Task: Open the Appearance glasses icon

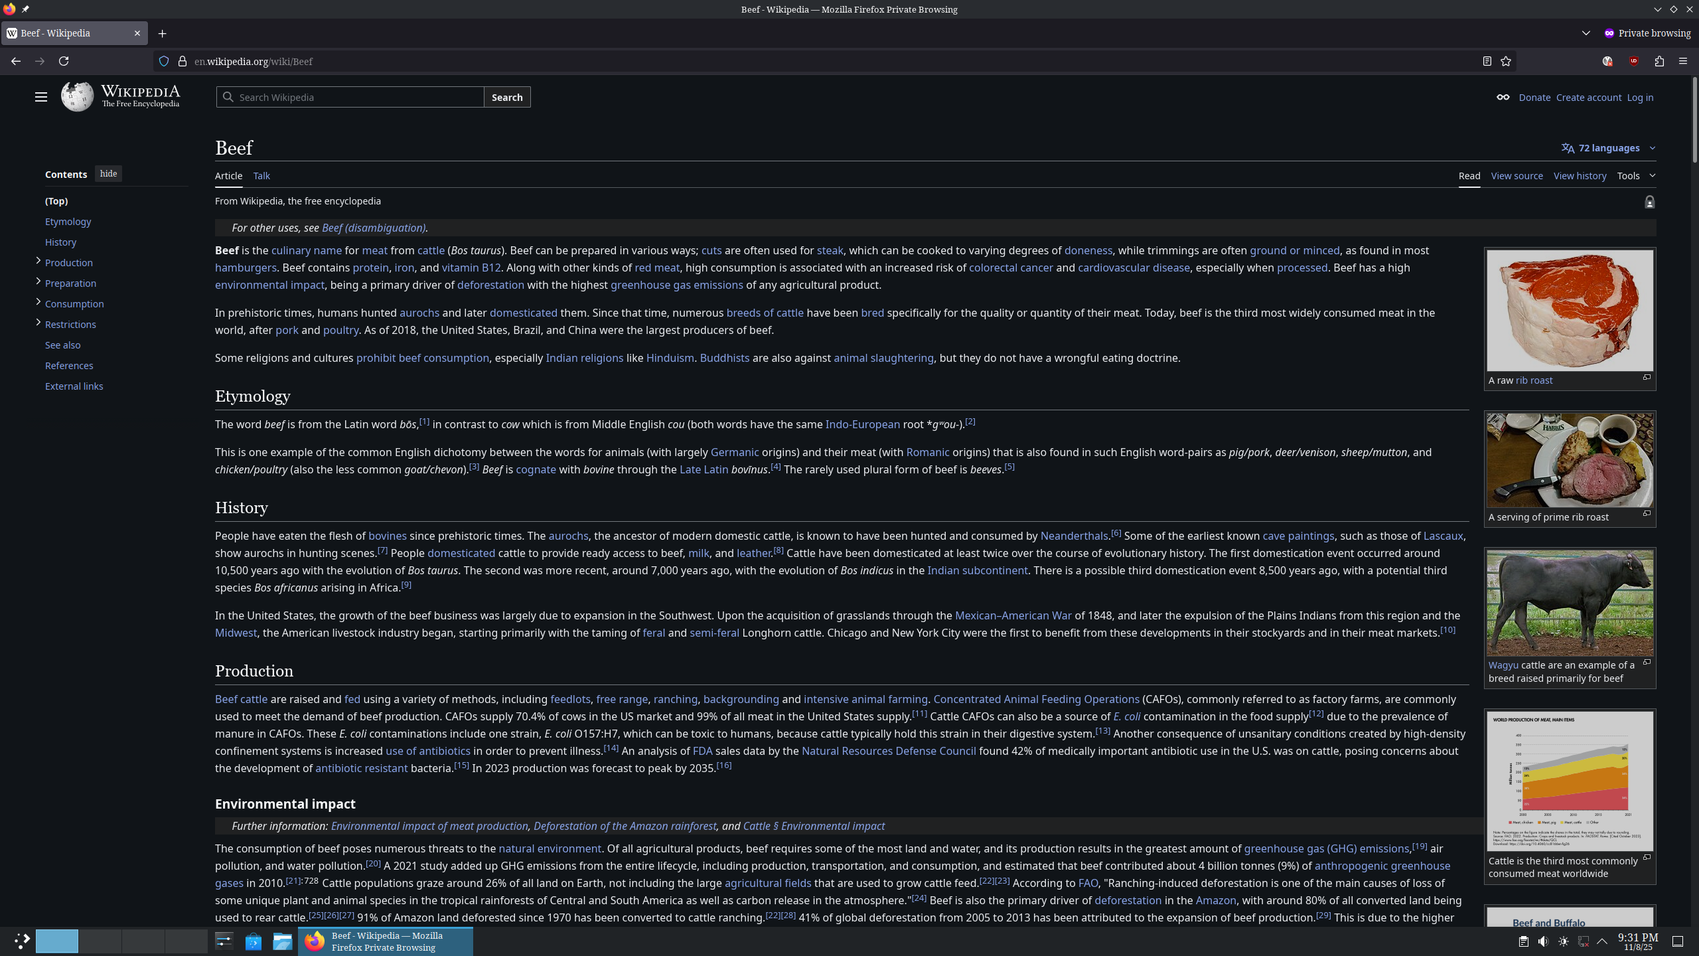Action: pyautogui.click(x=1503, y=97)
